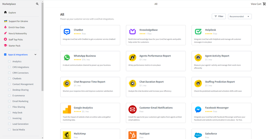Click the ChatBot app logo

[x=67, y=32]
